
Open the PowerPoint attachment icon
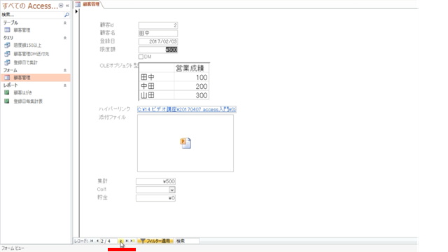(x=185, y=143)
